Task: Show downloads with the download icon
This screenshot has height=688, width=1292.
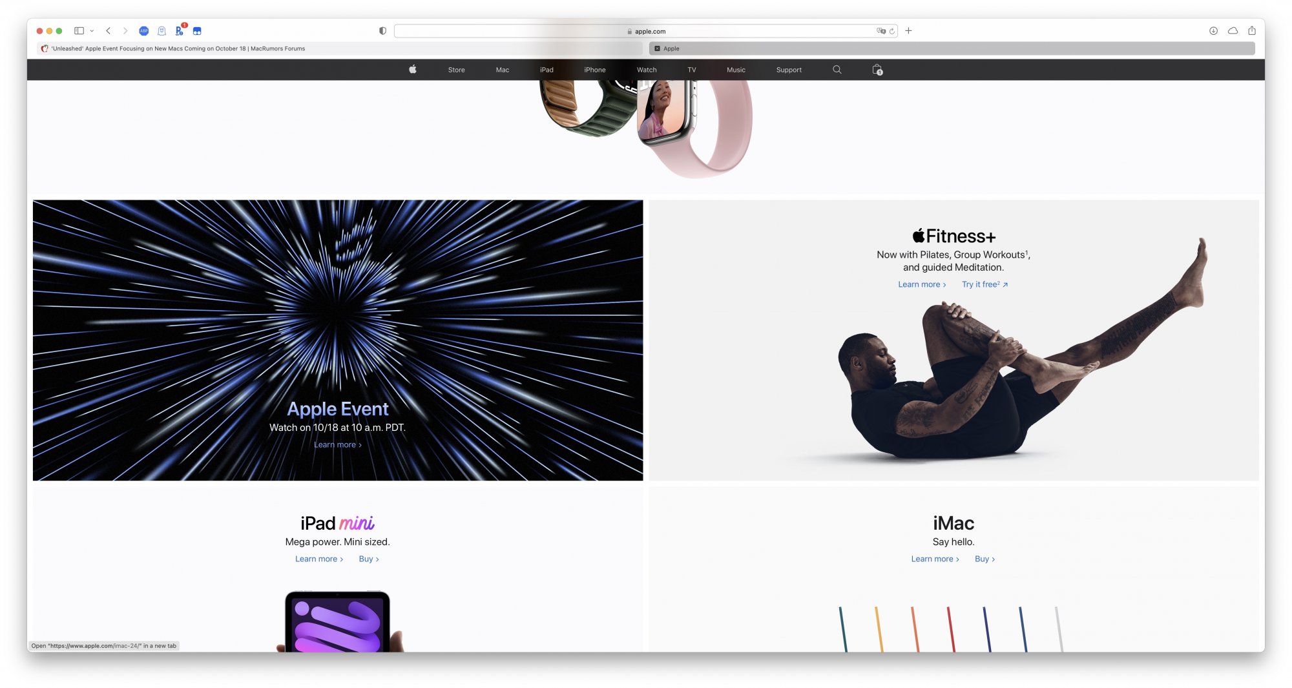Action: coord(1213,31)
